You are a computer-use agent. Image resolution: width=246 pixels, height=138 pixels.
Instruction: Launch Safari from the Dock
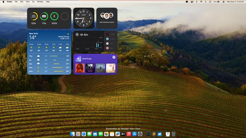[x=84, y=134]
